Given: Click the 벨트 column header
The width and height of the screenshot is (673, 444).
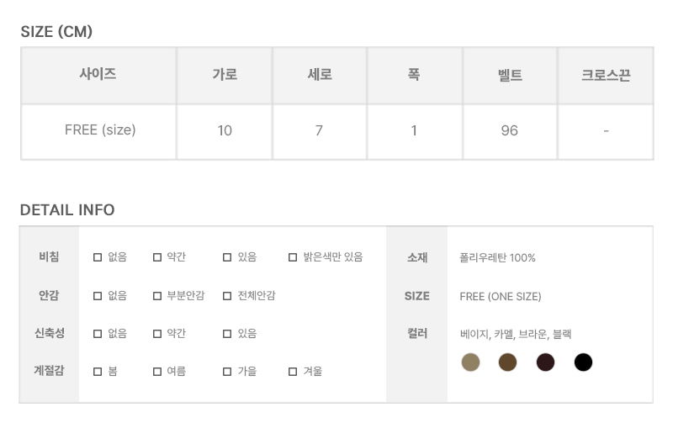Looking at the screenshot, I should click(x=510, y=76).
